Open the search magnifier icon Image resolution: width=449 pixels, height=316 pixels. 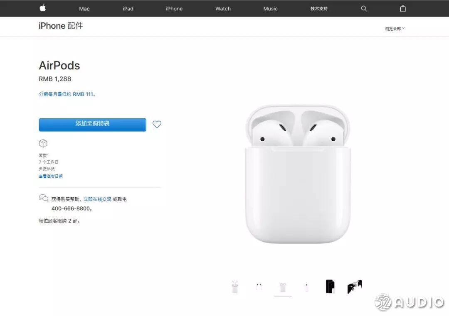pyautogui.click(x=364, y=9)
